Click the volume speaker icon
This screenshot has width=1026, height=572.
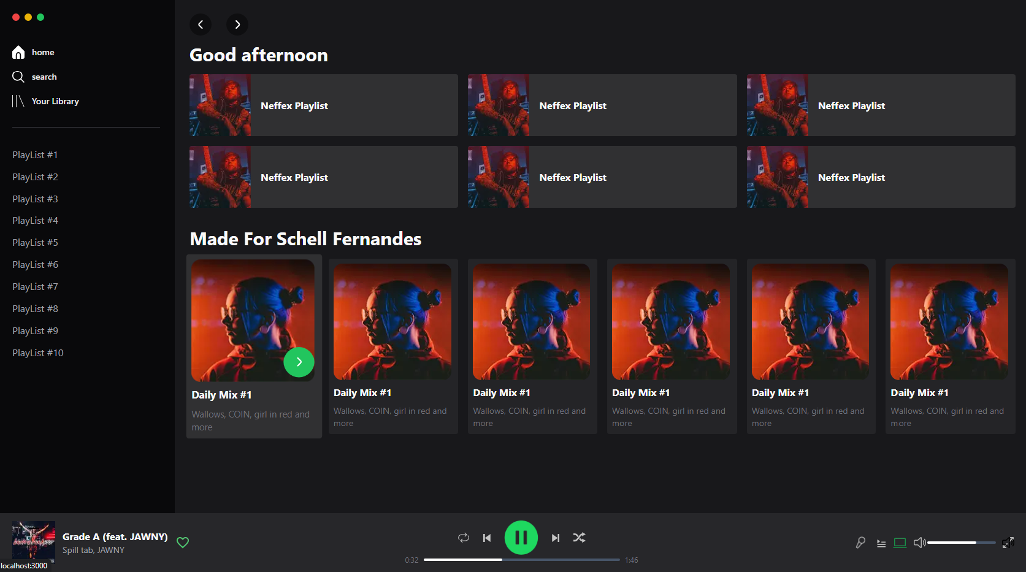pyautogui.click(x=919, y=542)
